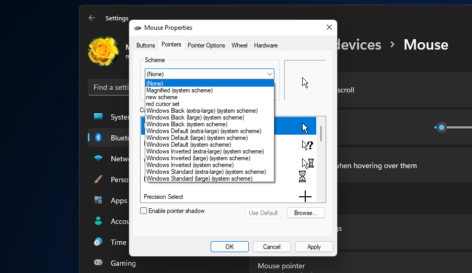
Task: Open Gaming via the controller icon
Action: (98, 263)
